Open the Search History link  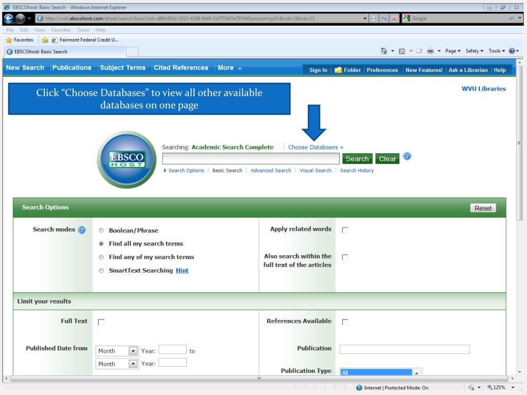357,170
